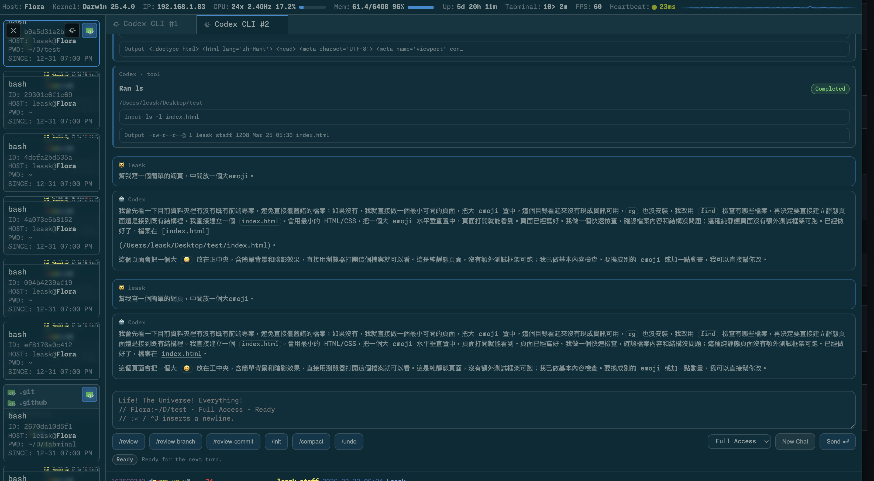Click code folder icon on b9a5d31a2b session
This screenshot has width=874, height=481.
pos(90,31)
